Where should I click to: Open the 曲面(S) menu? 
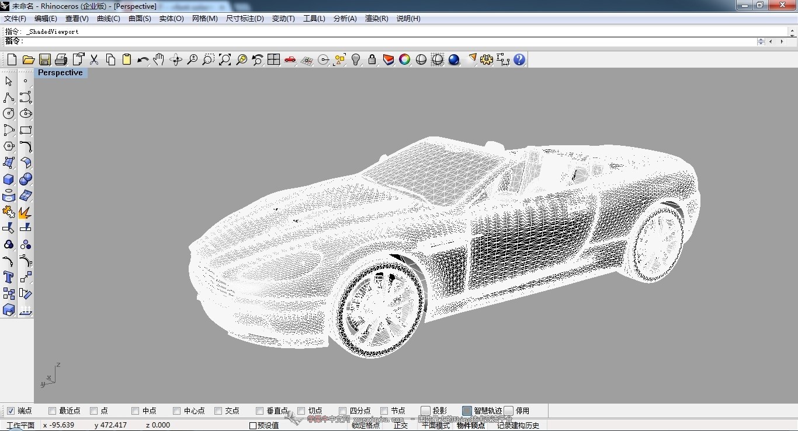(140, 19)
